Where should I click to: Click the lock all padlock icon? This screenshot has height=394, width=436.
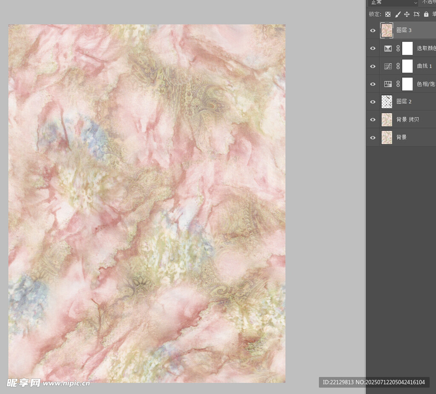pos(426,14)
